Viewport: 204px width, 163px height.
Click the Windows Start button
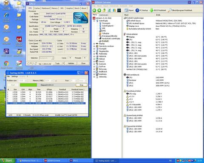[x=8, y=160]
